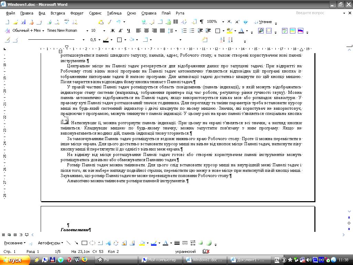Viewport: 353px width, 265px height.
Task: Open the Автофигуры menu
Action: (50, 243)
